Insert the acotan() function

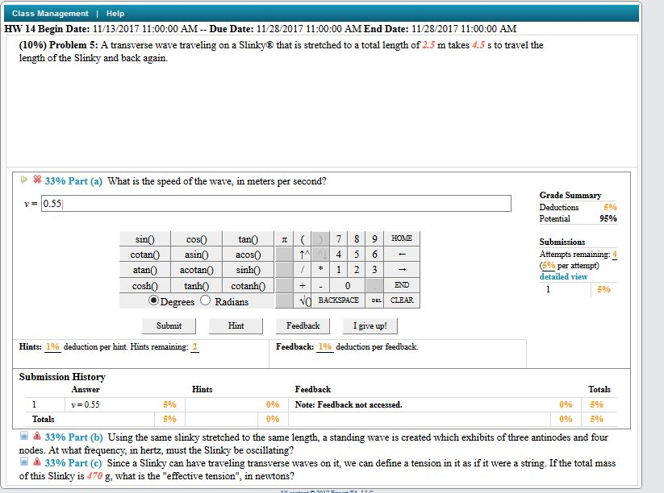point(197,270)
